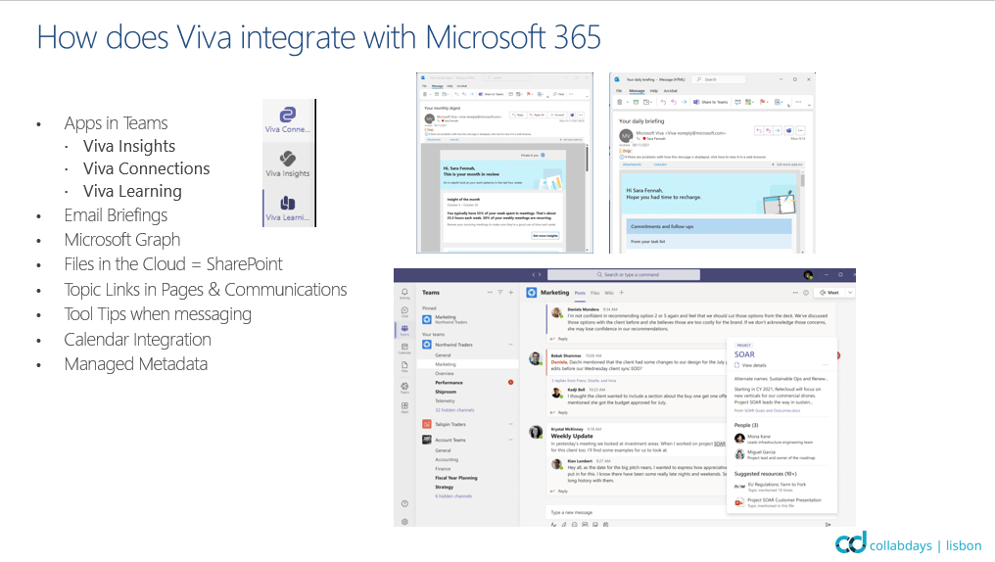Image resolution: width=995 pixels, height=562 pixels.
Task: Open Teams settings gear icon
Action: tap(404, 522)
